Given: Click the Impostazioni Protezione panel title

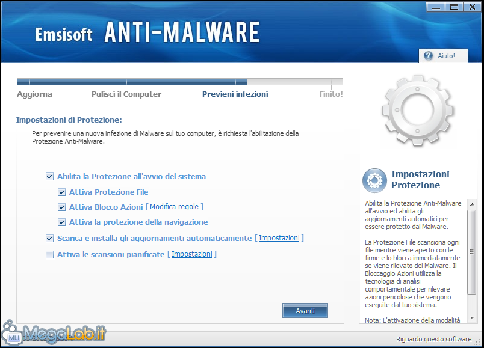Looking at the screenshot, I should point(420,179).
